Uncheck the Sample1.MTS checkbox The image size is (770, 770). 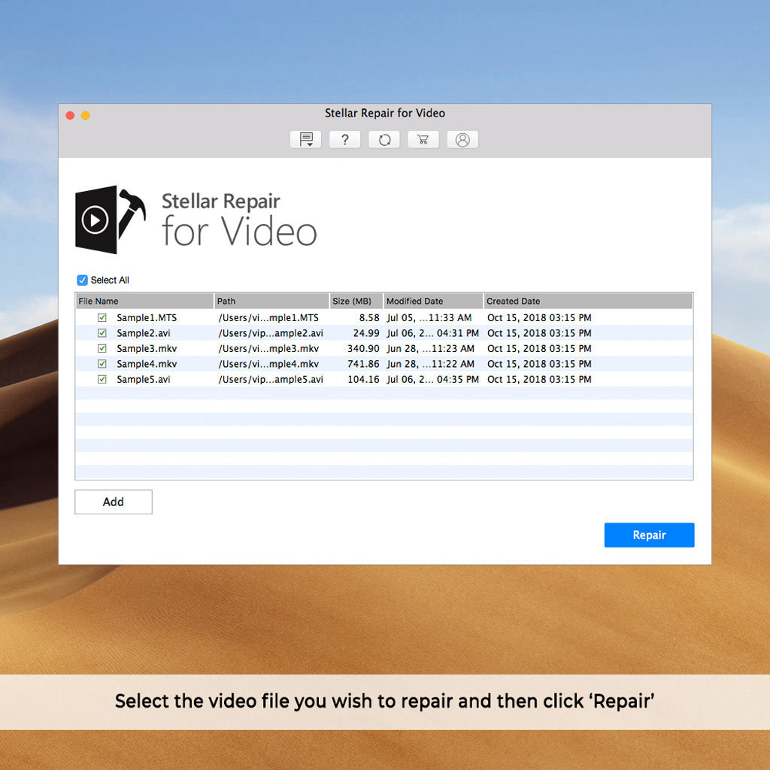click(102, 318)
